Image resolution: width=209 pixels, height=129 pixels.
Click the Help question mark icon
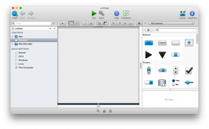click(116, 14)
